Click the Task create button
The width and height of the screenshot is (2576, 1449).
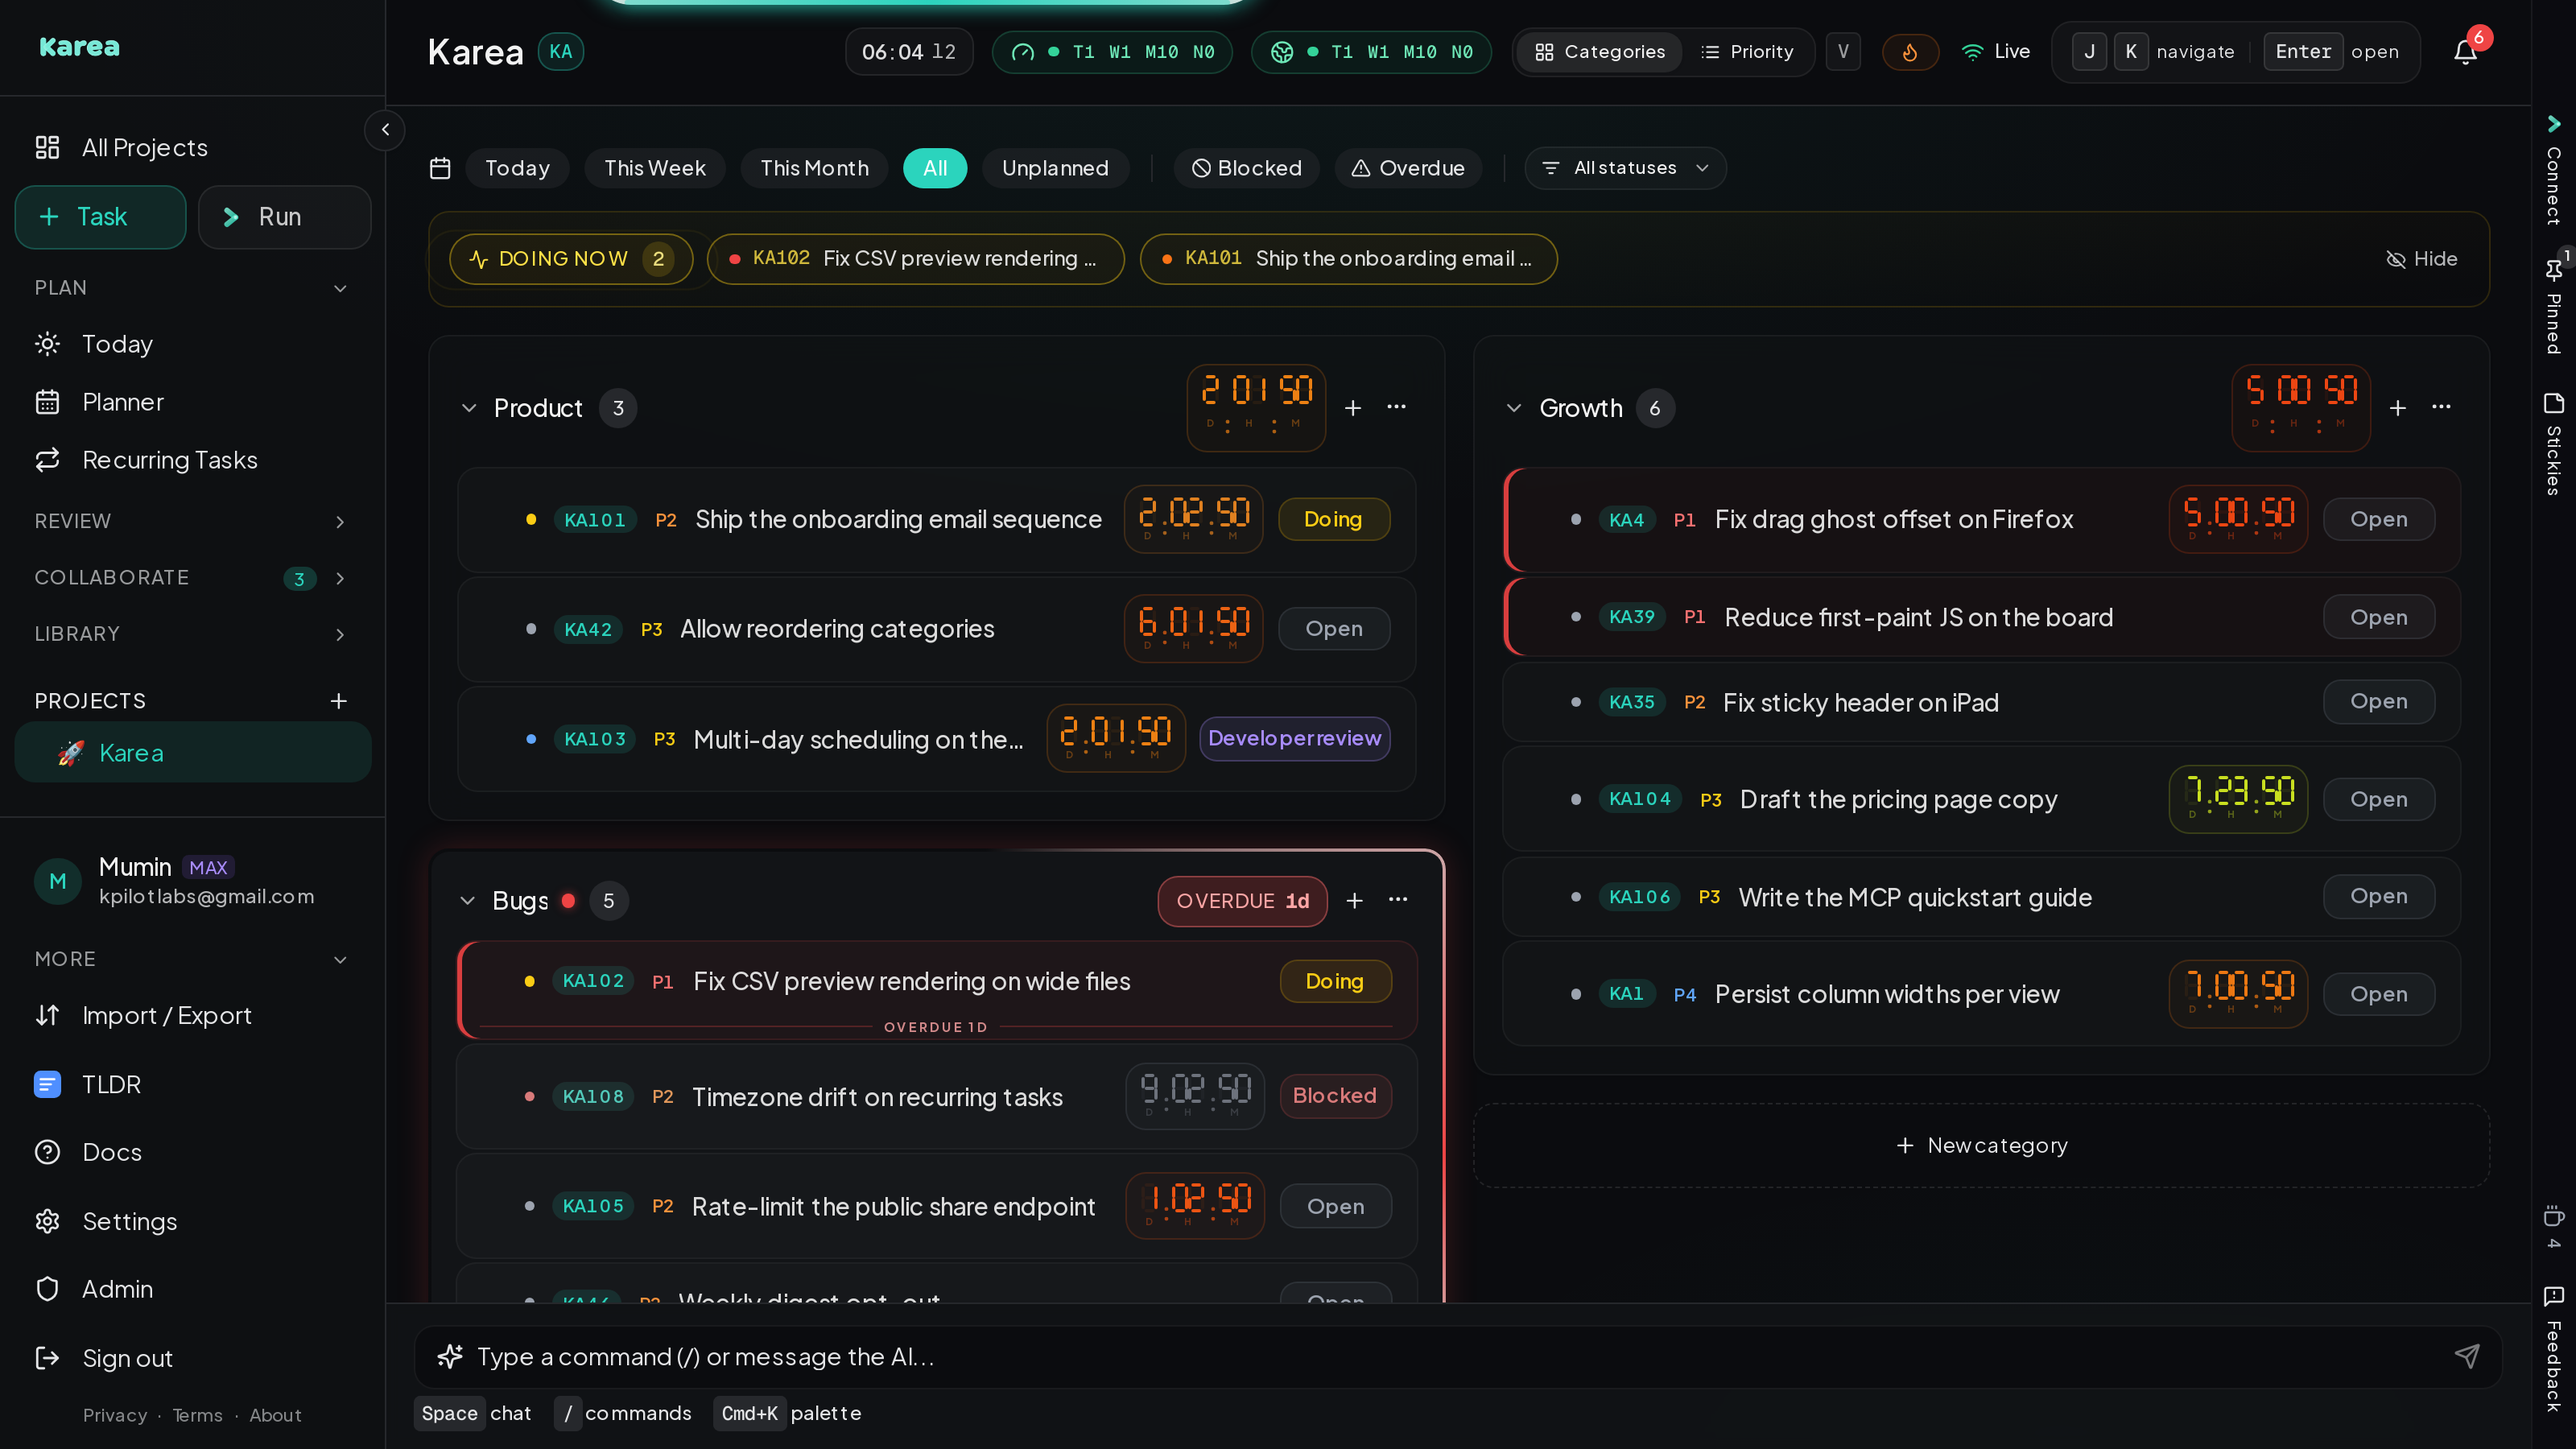coord(100,217)
